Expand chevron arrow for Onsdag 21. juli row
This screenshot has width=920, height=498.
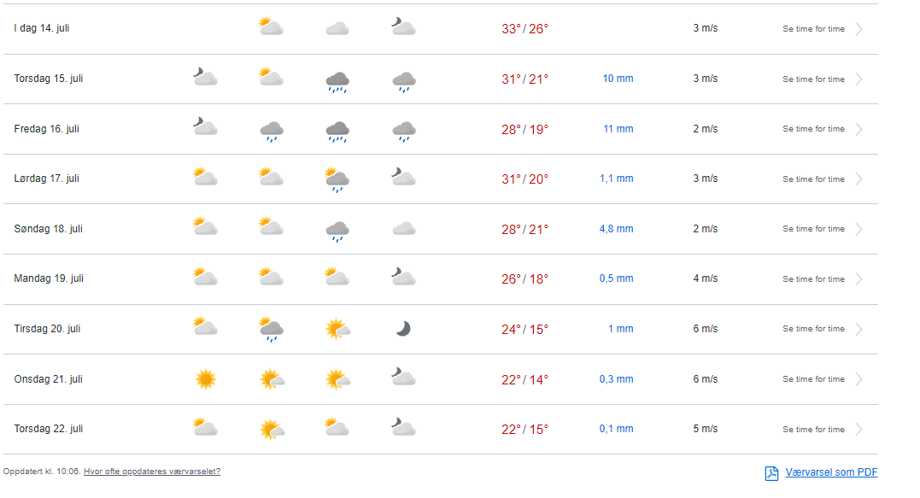858,379
